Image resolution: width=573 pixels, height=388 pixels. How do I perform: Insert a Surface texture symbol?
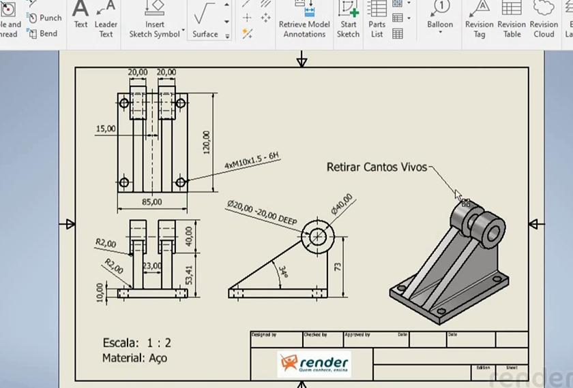coord(205,19)
